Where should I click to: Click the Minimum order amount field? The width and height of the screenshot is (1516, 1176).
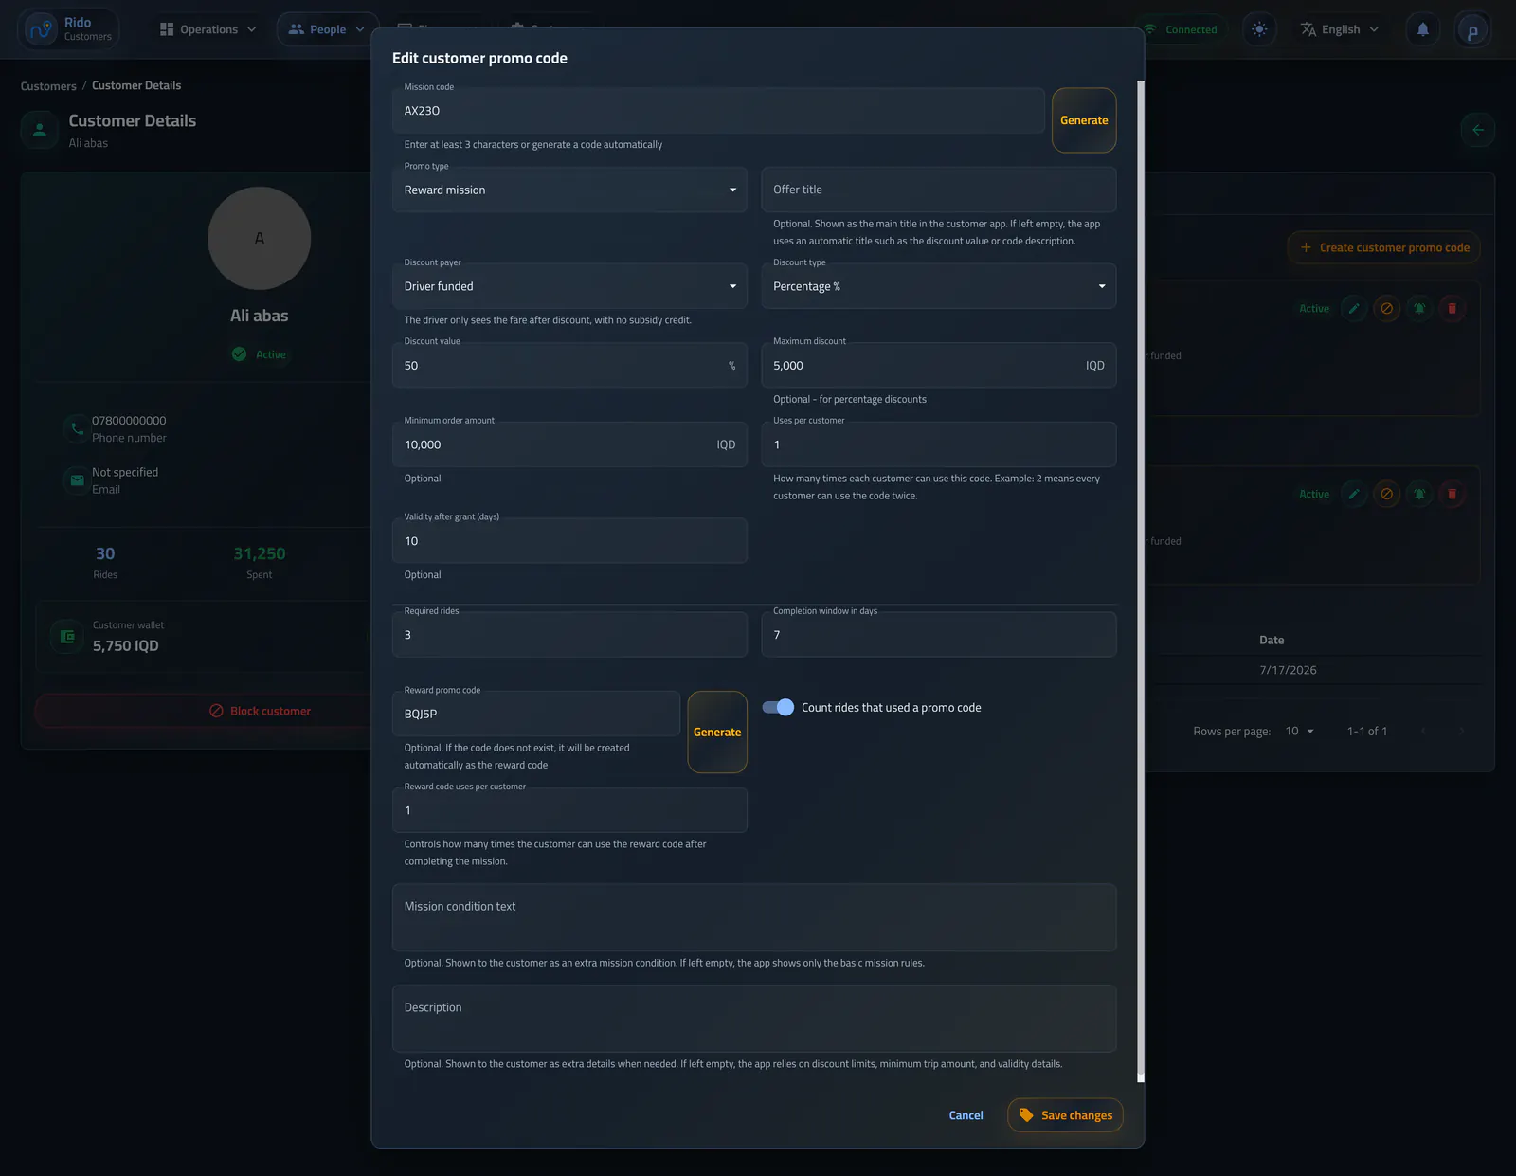(569, 444)
